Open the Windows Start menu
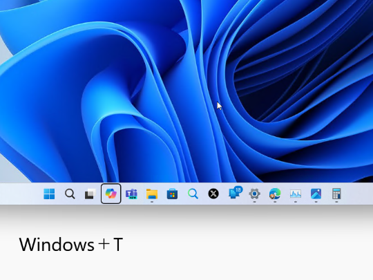 [x=49, y=194]
